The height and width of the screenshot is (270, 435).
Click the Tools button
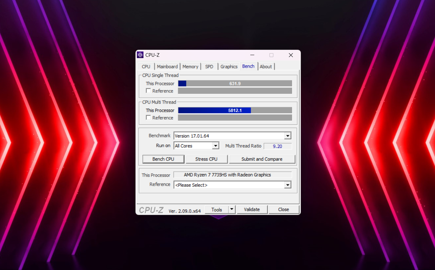tap(217, 209)
